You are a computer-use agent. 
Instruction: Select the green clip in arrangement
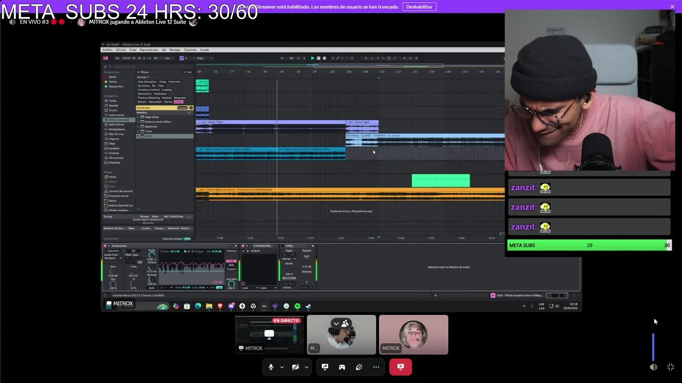point(441,181)
